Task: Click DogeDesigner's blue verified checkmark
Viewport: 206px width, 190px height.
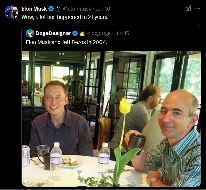Action: click(x=75, y=33)
